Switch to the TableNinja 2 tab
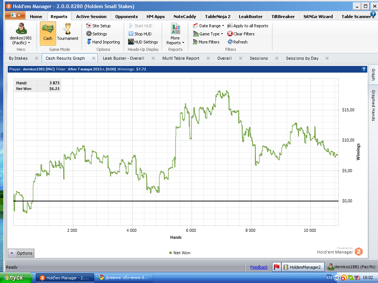Screen dimensions: 378x283 (x=218, y=16)
